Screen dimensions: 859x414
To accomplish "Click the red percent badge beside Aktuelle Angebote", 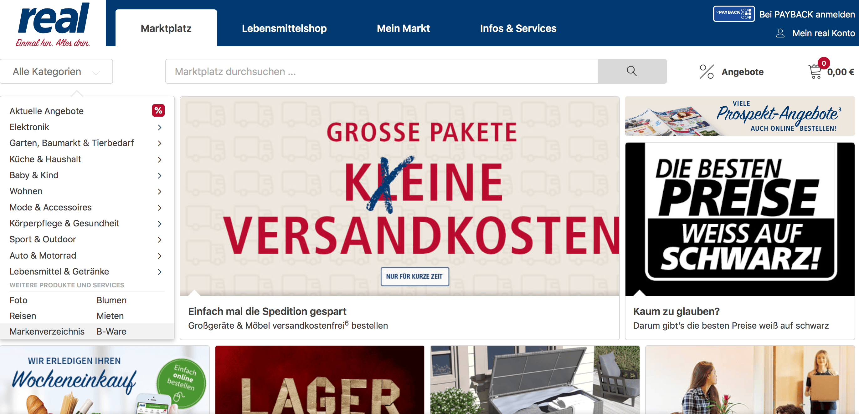I will [158, 111].
